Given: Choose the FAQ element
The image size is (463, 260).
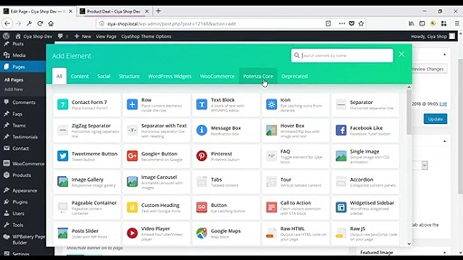Looking at the screenshot, I should click(x=296, y=156).
